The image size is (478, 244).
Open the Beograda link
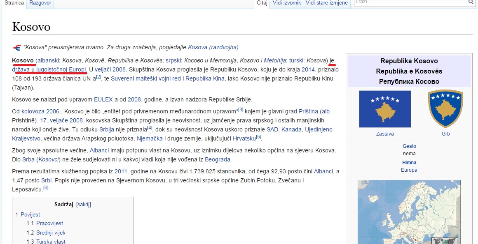[218, 159]
